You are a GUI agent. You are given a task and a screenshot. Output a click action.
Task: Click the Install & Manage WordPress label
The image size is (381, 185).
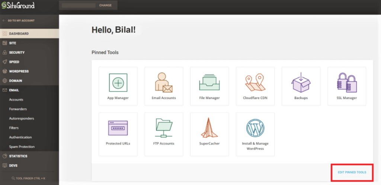pos(255,146)
